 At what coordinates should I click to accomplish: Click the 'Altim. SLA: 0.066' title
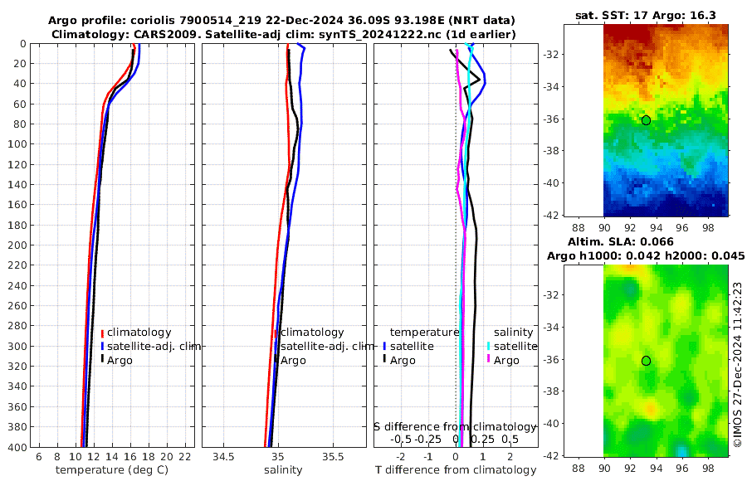pyautogui.click(x=620, y=241)
